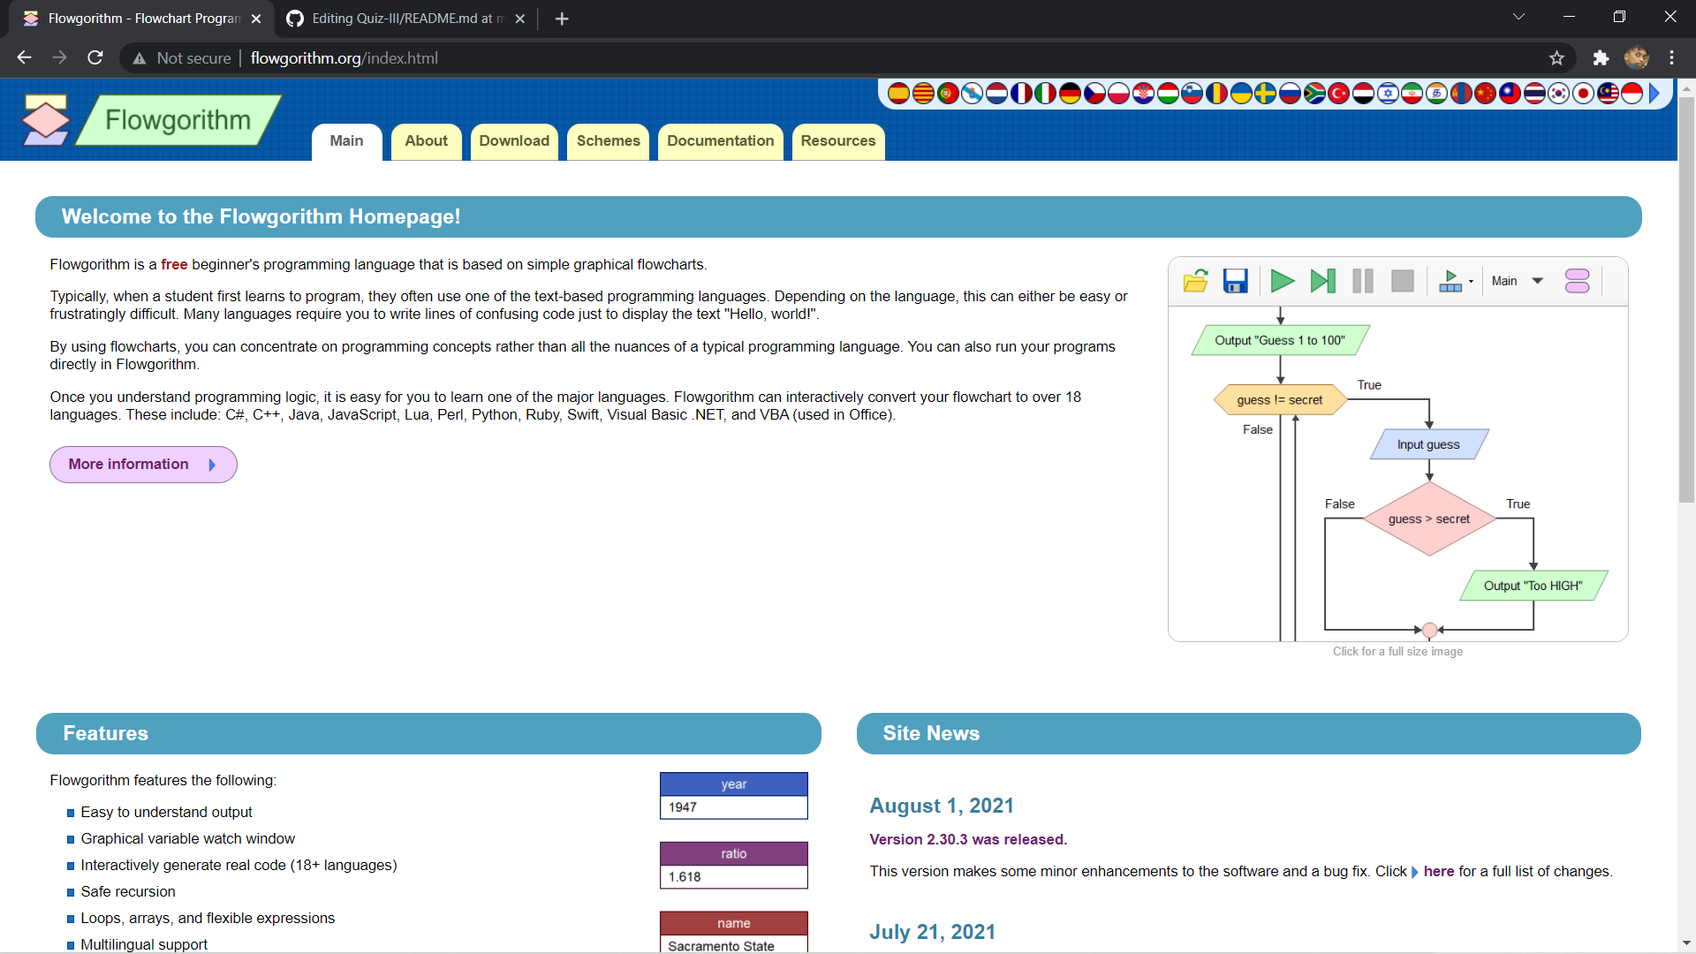Select the Turkish flag language icon

[x=1338, y=94]
